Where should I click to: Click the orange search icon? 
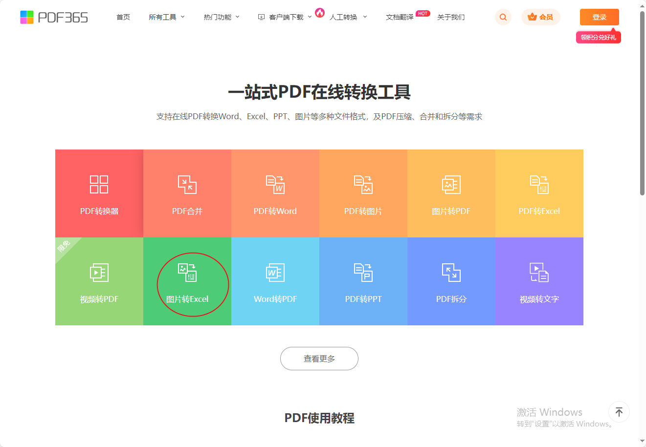click(x=503, y=17)
